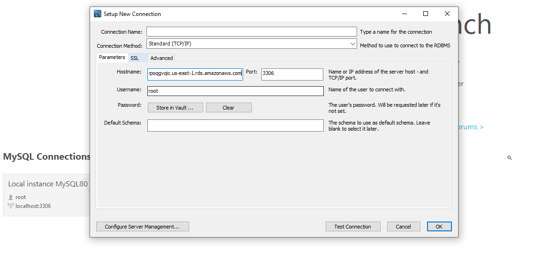Click the MySQL Workbench icon in title bar
Screen dimensions: 550x266
tap(98, 14)
